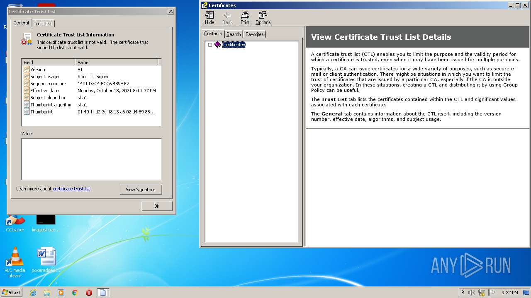Open the imageshear desktop file icon
The height and width of the screenshot is (298, 531).
tap(46, 223)
